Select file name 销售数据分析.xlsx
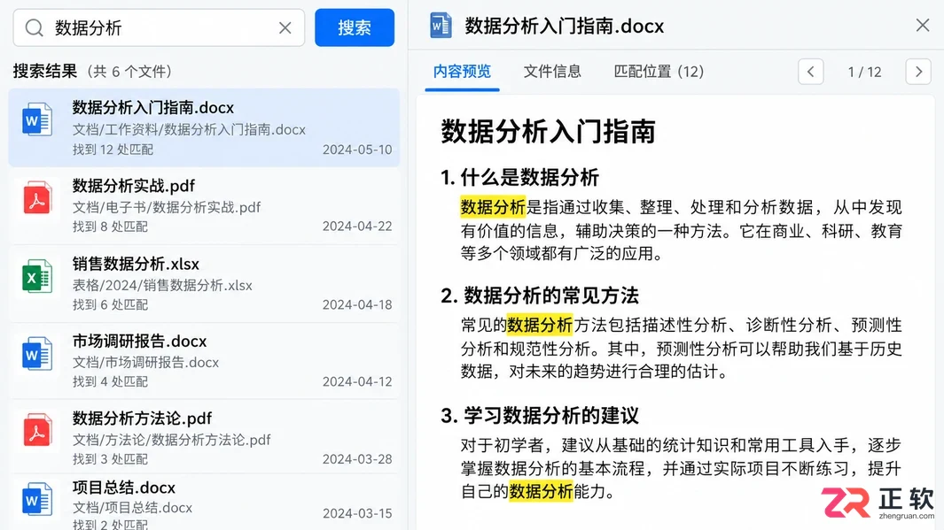This screenshot has height=530, width=944. coord(136,264)
